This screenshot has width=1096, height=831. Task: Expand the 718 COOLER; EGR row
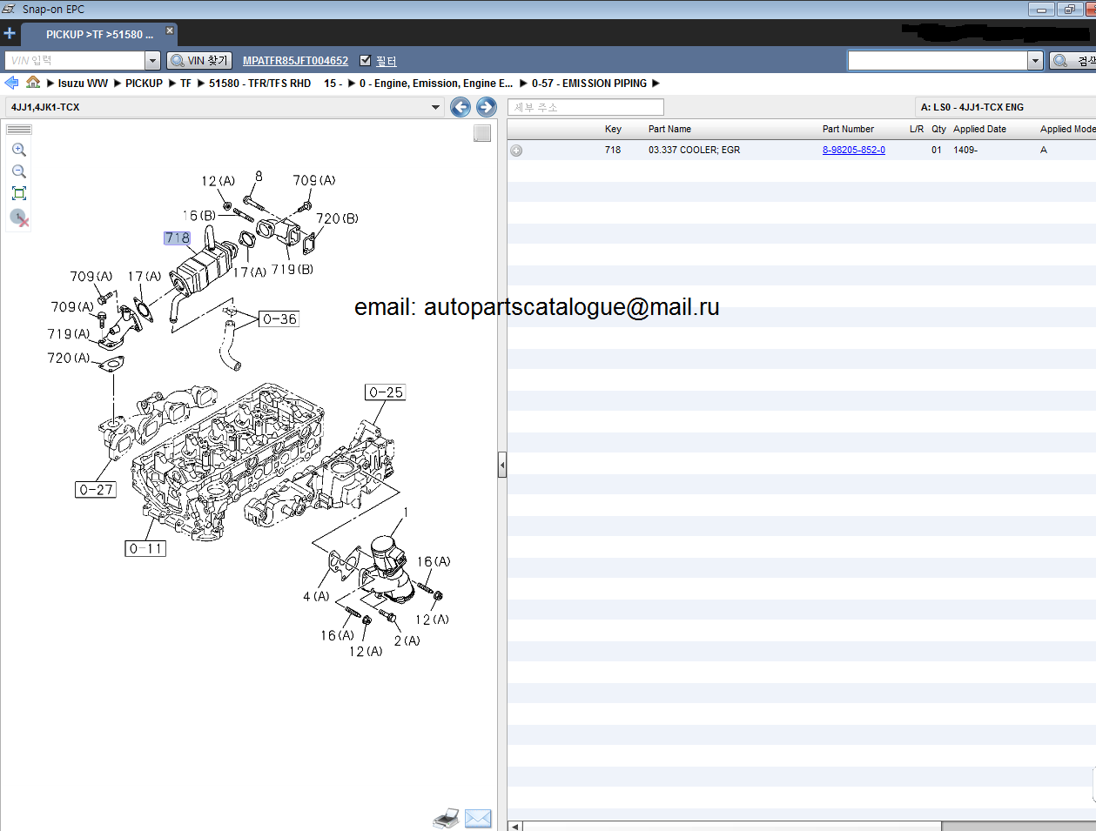[516, 151]
